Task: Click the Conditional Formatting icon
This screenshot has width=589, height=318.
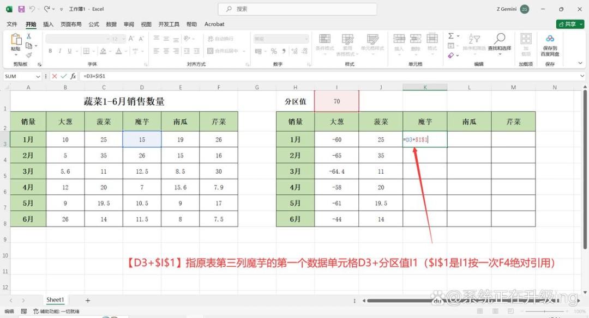Action: click(324, 39)
